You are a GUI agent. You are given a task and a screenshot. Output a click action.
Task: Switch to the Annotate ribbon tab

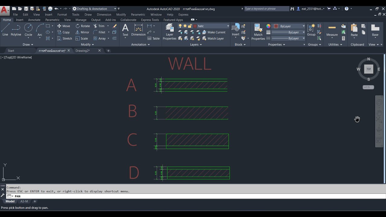pos(34,20)
